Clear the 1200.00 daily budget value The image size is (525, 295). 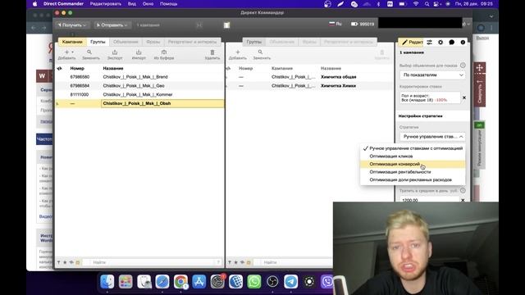(x=463, y=200)
